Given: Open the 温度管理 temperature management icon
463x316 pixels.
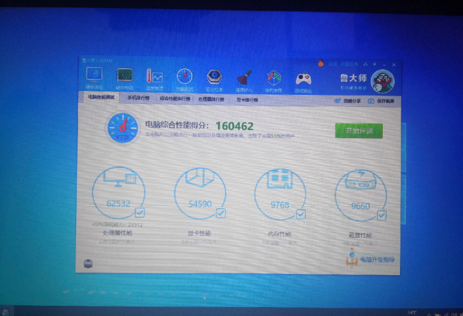Looking at the screenshot, I should click(x=155, y=79).
